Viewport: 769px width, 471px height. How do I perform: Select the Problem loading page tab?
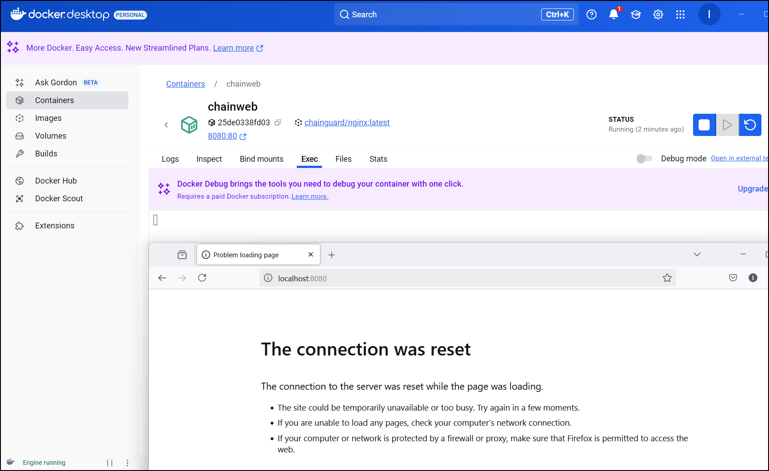pyautogui.click(x=258, y=255)
